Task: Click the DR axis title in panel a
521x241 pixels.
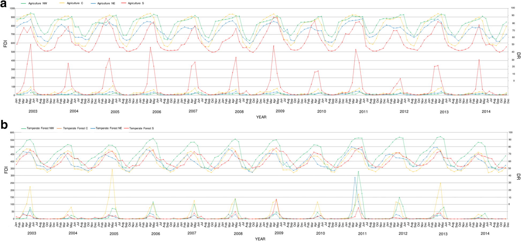Action: [518, 55]
